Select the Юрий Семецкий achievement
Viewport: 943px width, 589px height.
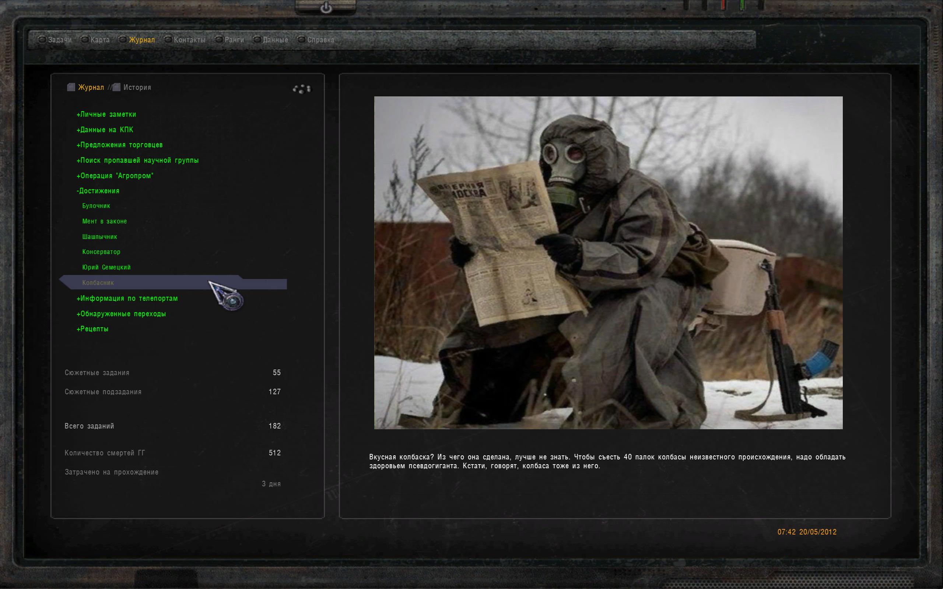106,267
